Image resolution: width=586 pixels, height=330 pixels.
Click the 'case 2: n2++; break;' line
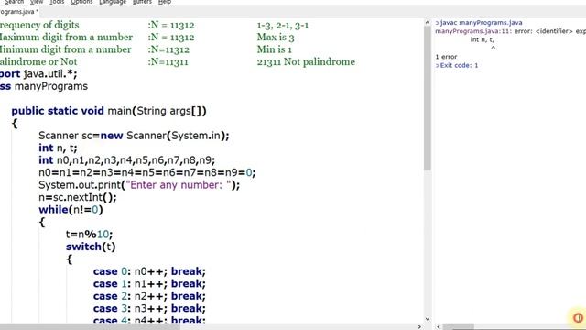[x=149, y=296]
